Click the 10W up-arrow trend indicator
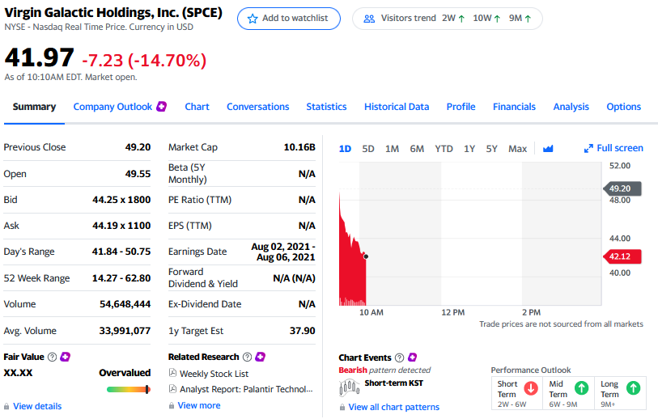 pyautogui.click(x=497, y=19)
